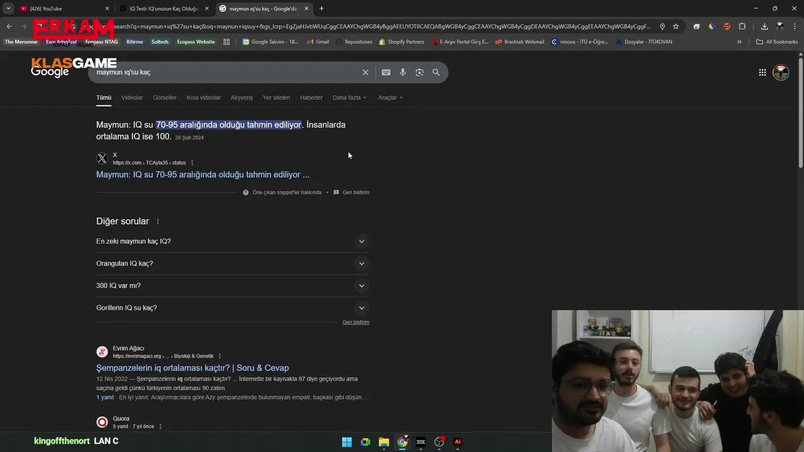Screen dimensions: 804x452
Task: Open the Brashlab Webmail bookmark
Action: click(519, 42)
